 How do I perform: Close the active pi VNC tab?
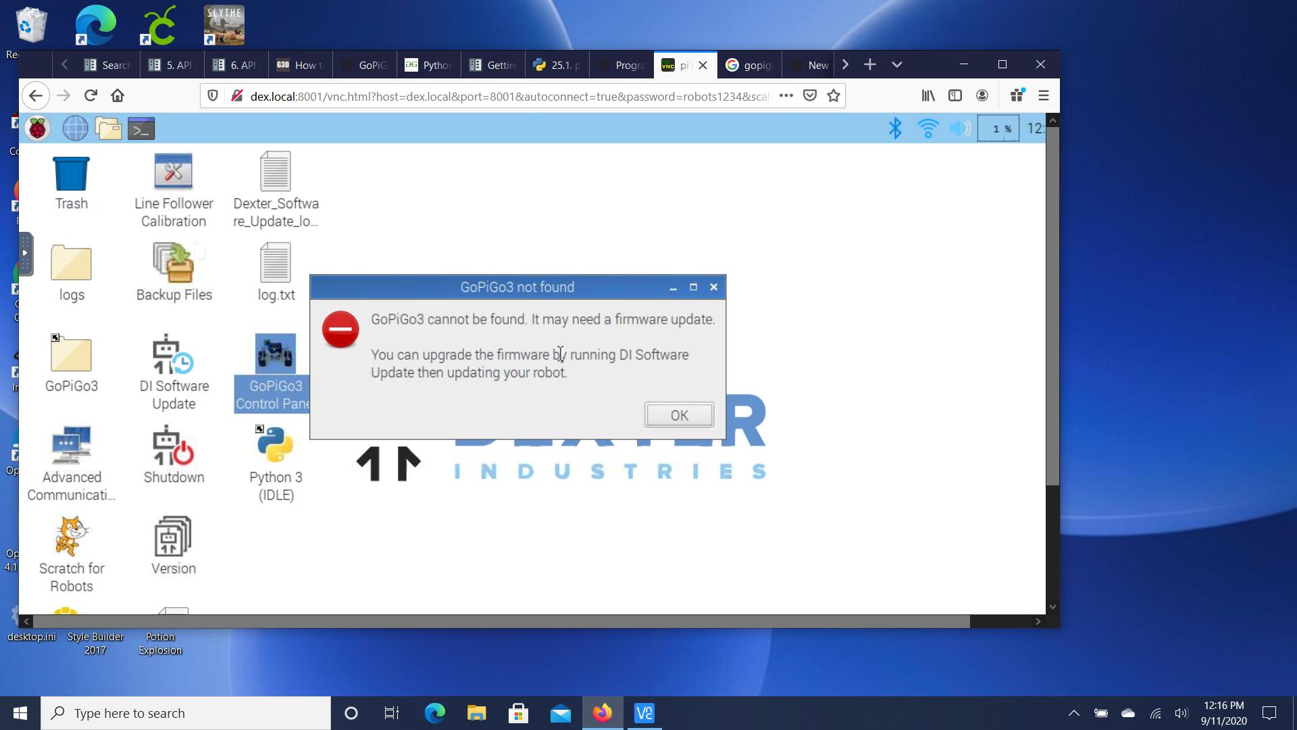(x=703, y=65)
